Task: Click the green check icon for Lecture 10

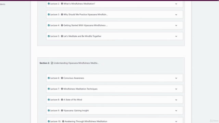Action: [49, 121]
